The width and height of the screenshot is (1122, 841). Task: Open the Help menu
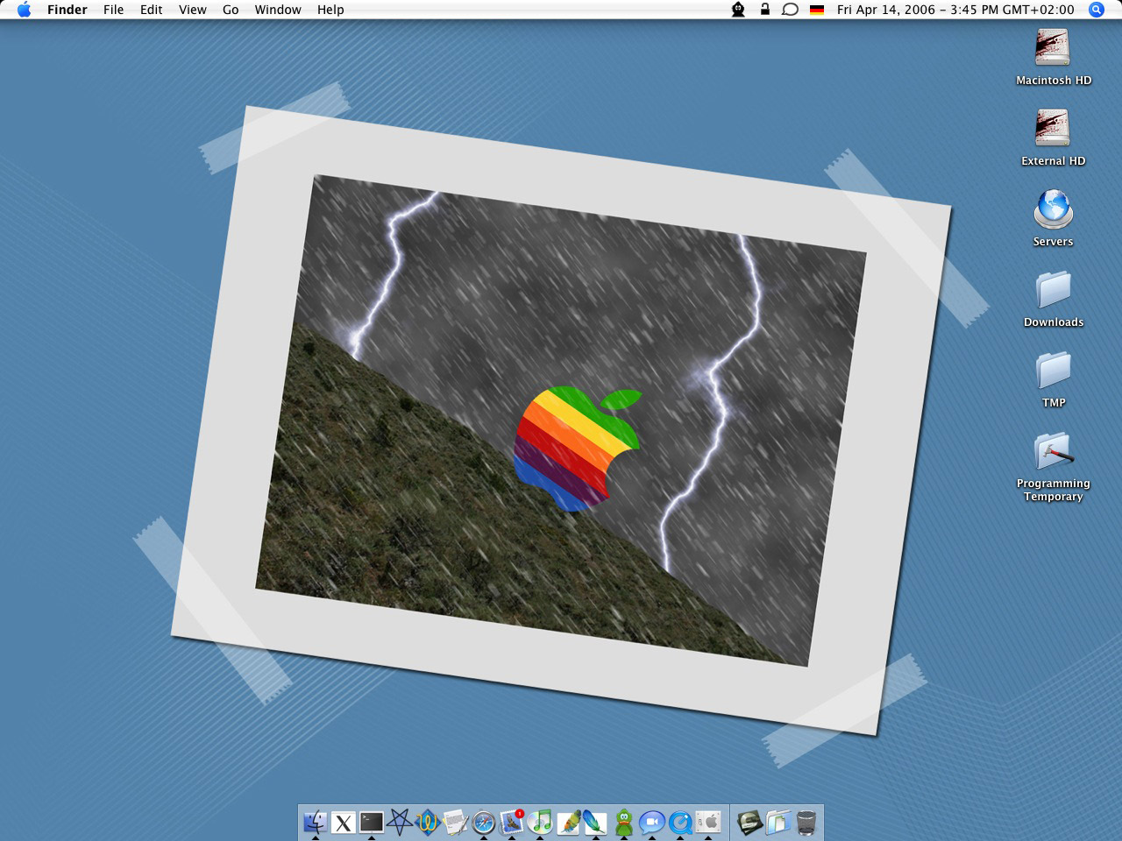pos(330,10)
